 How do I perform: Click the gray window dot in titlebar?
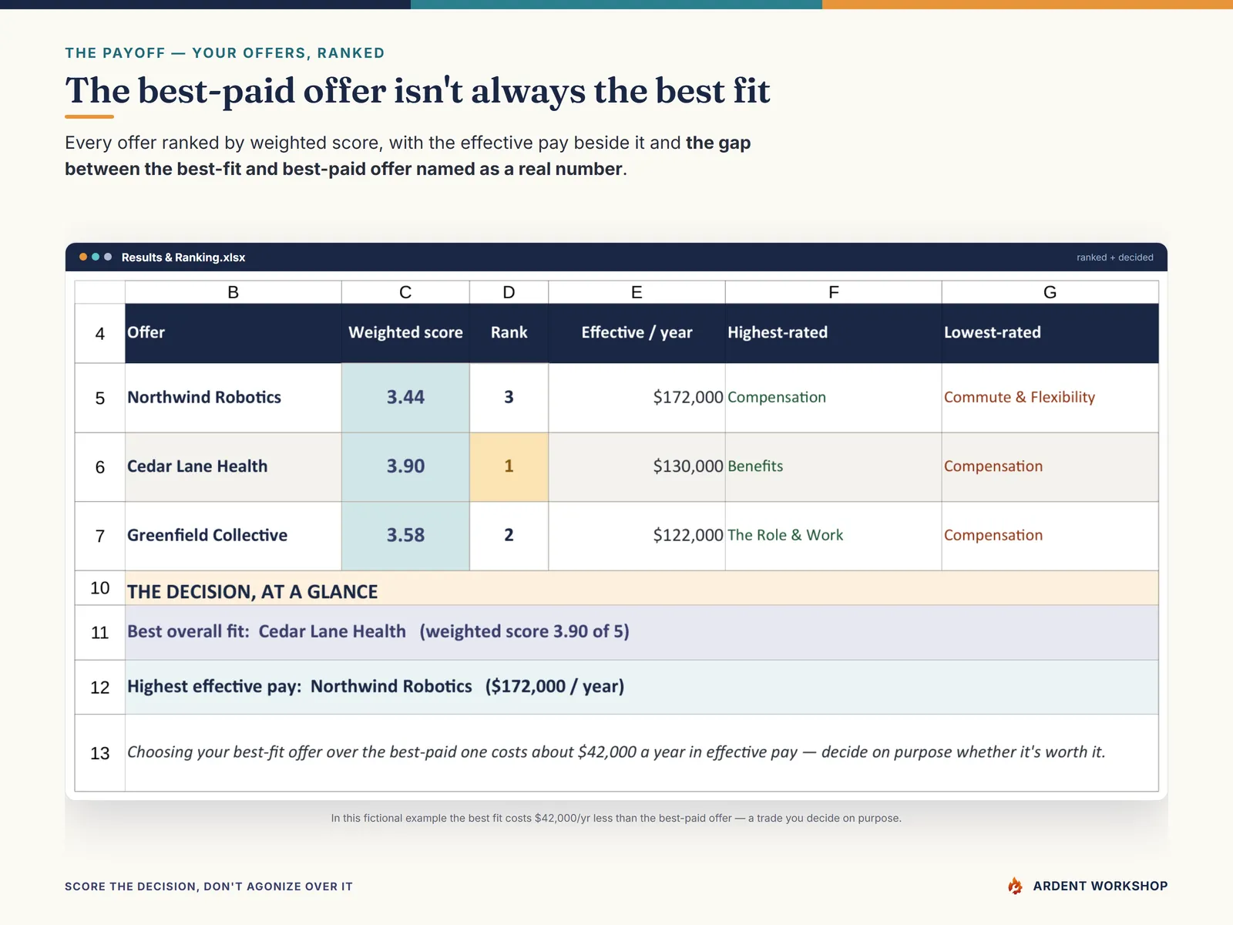point(108,257)
